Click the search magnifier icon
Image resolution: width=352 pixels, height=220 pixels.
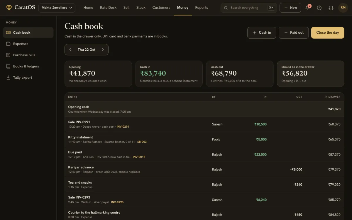click(x=226, y=8)
